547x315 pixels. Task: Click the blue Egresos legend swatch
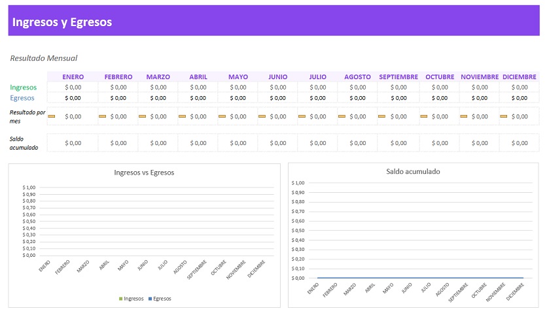coord(150,299)
